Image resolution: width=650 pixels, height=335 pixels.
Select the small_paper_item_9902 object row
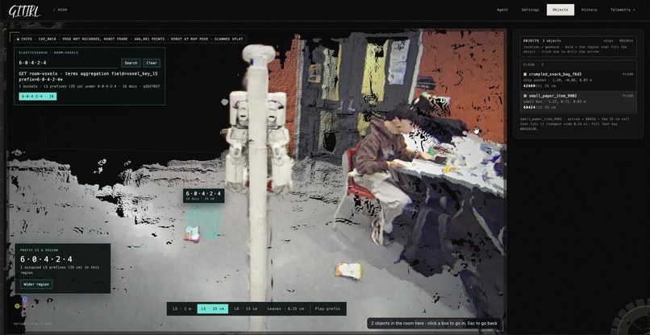pos(578,101)
